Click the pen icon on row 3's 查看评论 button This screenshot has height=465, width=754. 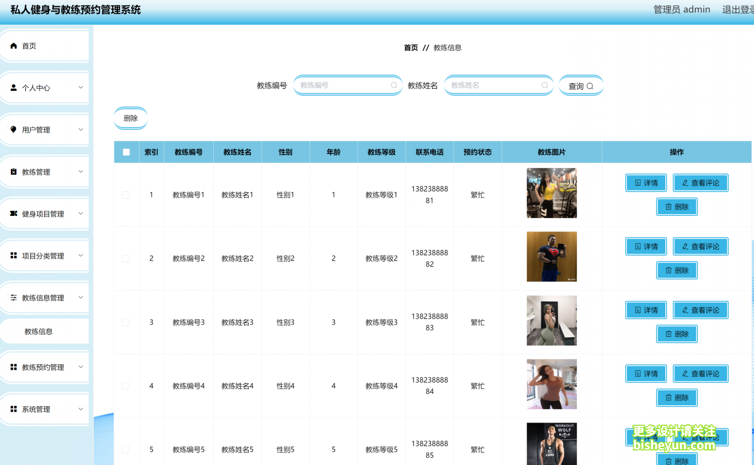(x=685, y=310)
